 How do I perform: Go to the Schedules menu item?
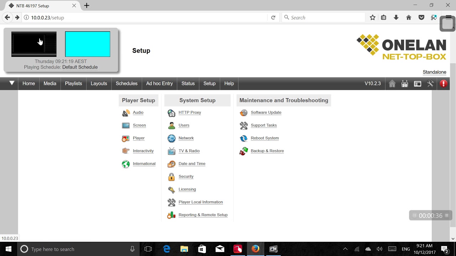tap(126, 84)
